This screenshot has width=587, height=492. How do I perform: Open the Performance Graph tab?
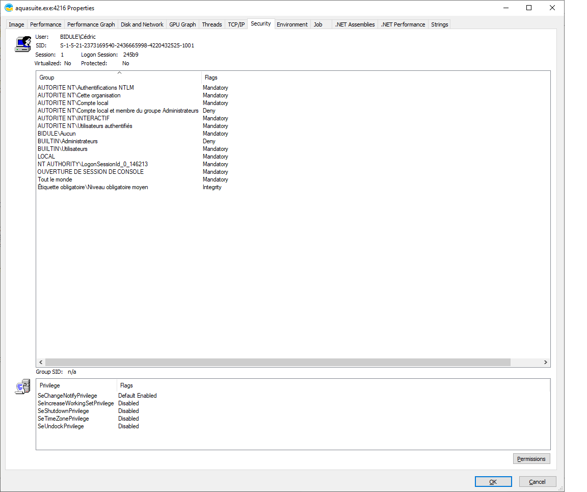coord(91,24)
